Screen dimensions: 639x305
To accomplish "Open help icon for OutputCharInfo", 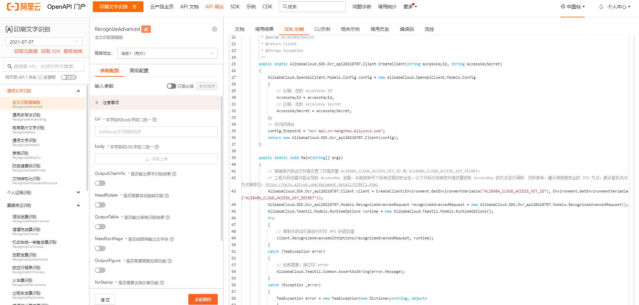I will click(174, 174).
